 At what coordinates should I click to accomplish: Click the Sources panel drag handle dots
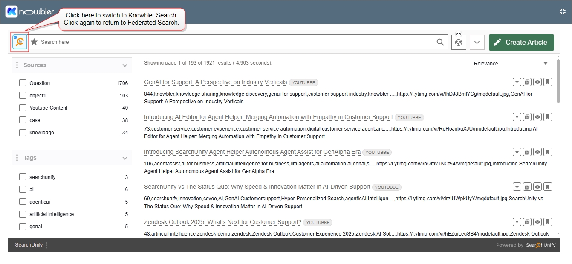pyautogui.click(x=17, y=65)
